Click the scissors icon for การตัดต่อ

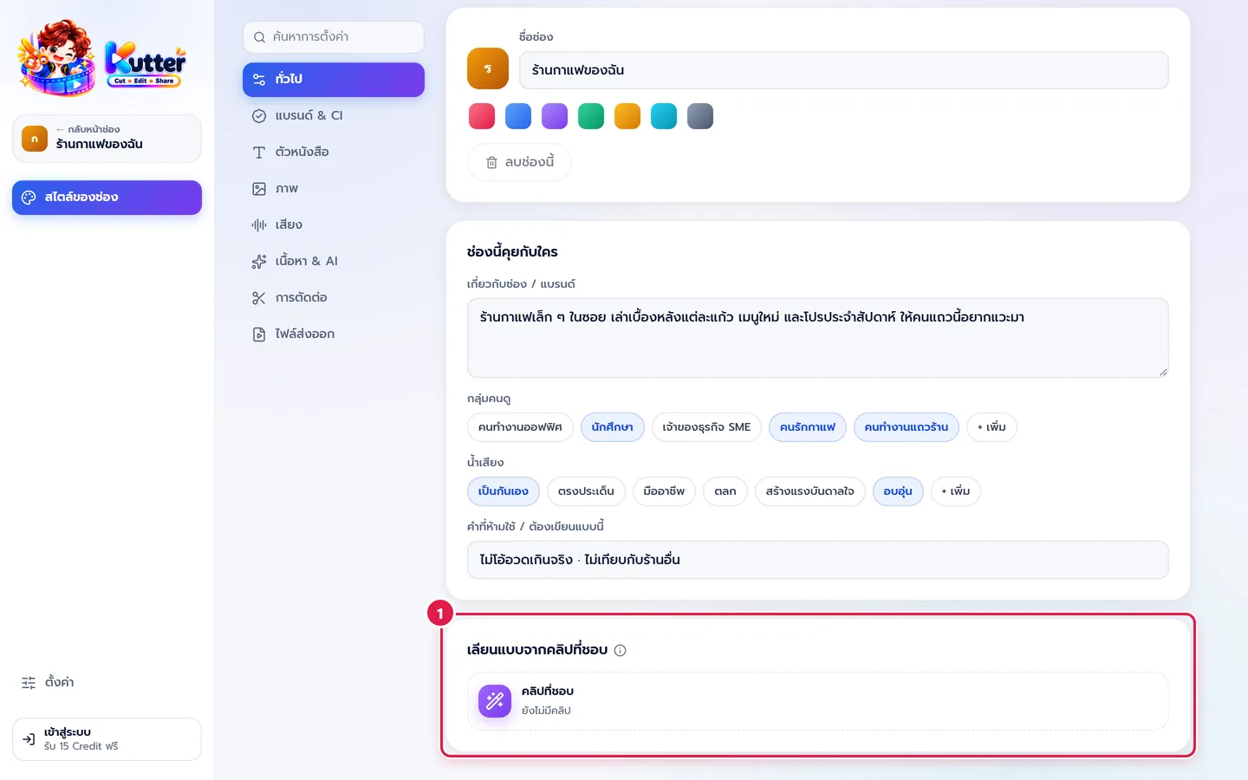point(259,297)
